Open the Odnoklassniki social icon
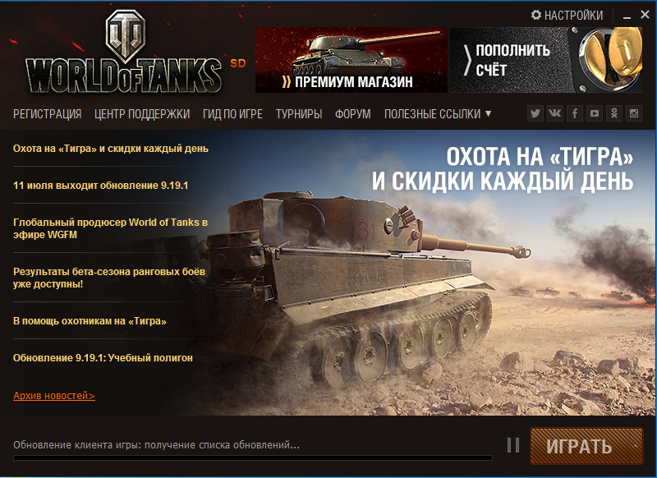The height and width of the screenshot is (478, 657). [x=613, y=113]
